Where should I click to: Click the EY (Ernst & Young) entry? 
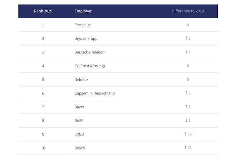coord(90,66)
